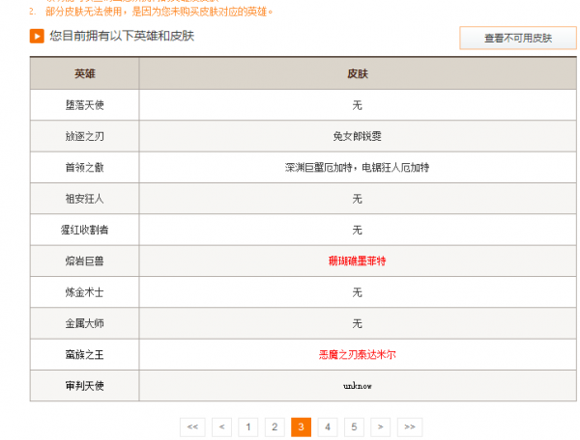Click the orange play arrow icon beside heading
580x440 pixels.
tap(37, 36)
